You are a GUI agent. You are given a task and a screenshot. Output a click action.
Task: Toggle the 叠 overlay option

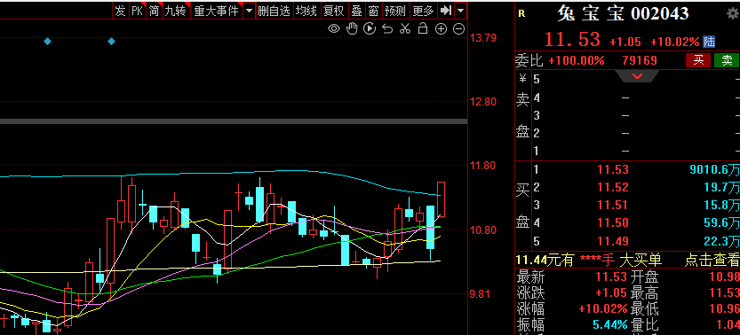click(x=357, y=11)
